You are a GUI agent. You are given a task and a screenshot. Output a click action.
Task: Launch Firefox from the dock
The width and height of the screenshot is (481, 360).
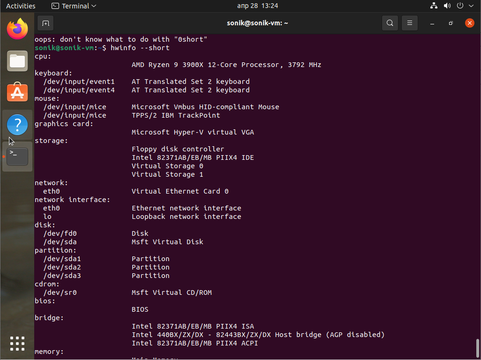[x=17, y=29]
